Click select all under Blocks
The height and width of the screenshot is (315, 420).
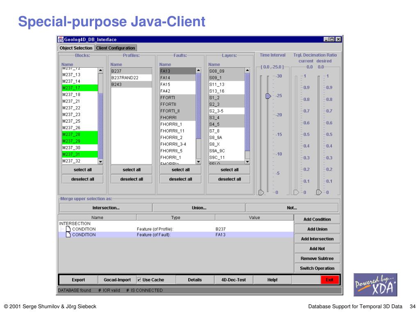[82, 169]
